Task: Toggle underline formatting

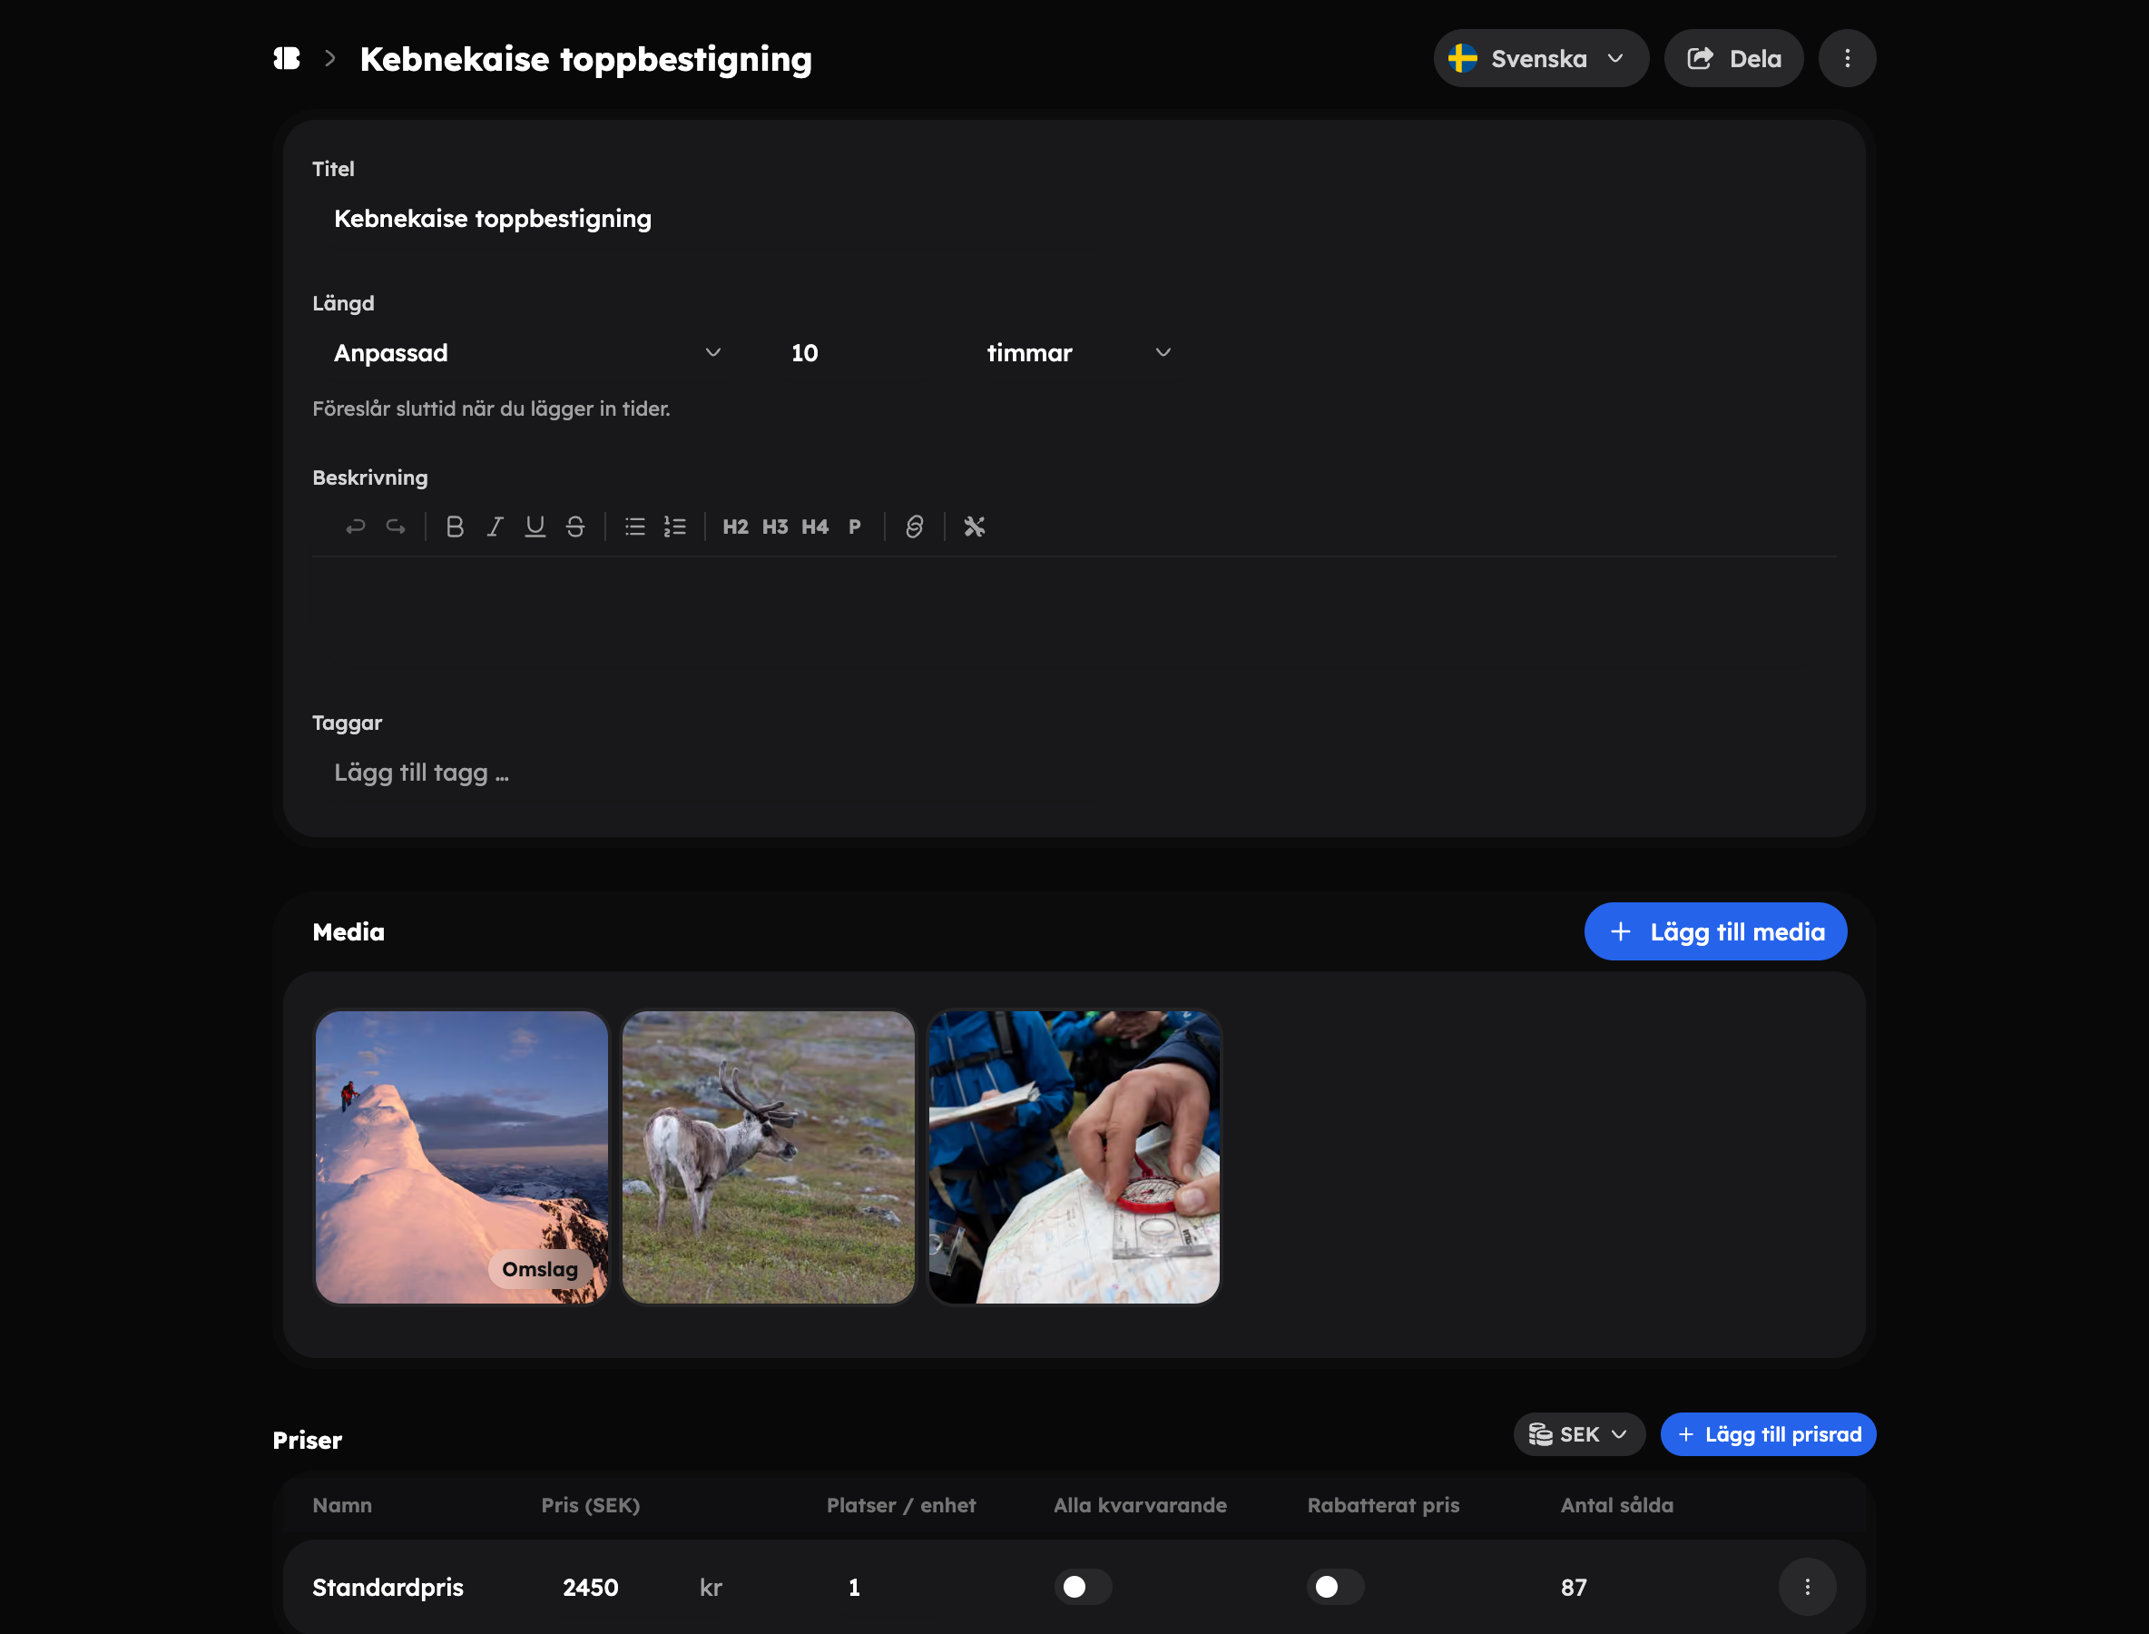Action: pyautogui.click(x=535, y=527)
